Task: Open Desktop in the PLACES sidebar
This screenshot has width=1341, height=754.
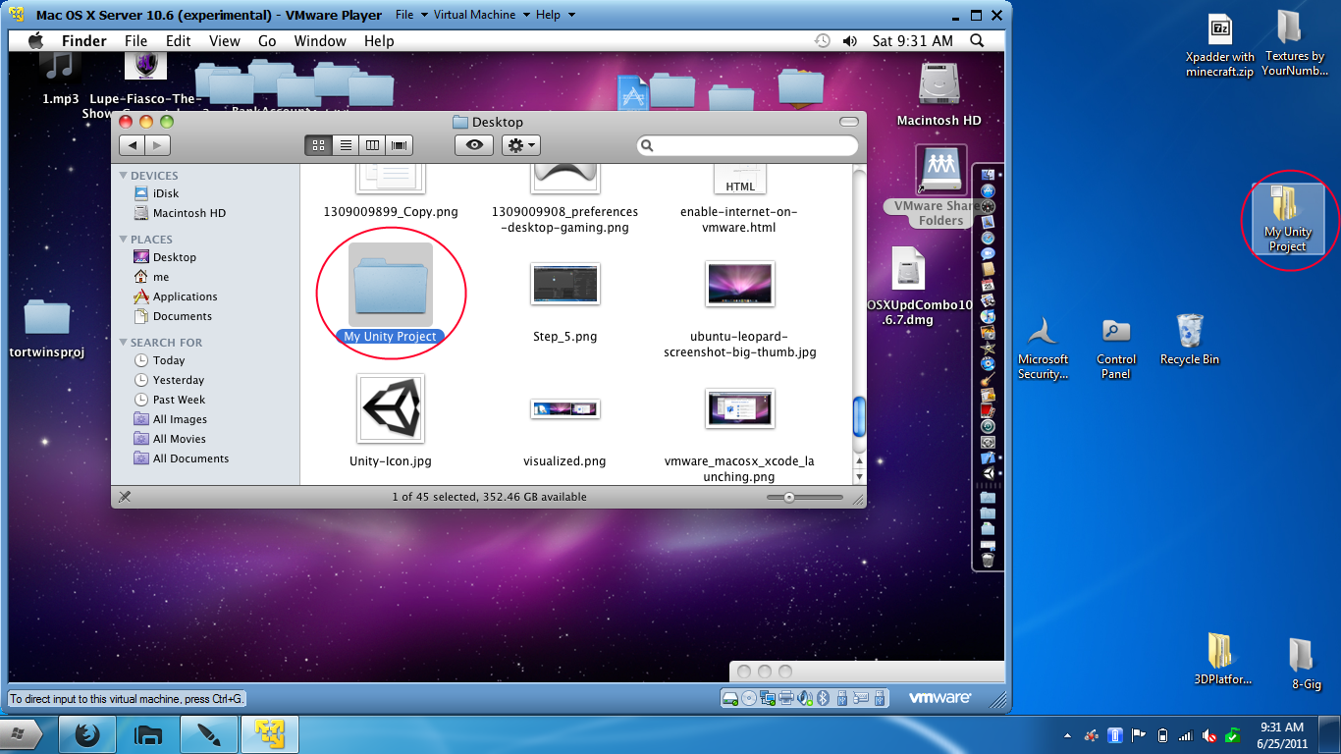Action: click(x=174, y=257)
